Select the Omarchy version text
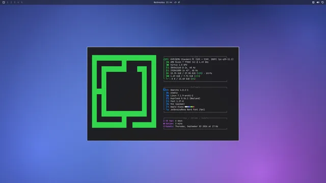Viewport: 326px width, 183px height. coord(179,90)
